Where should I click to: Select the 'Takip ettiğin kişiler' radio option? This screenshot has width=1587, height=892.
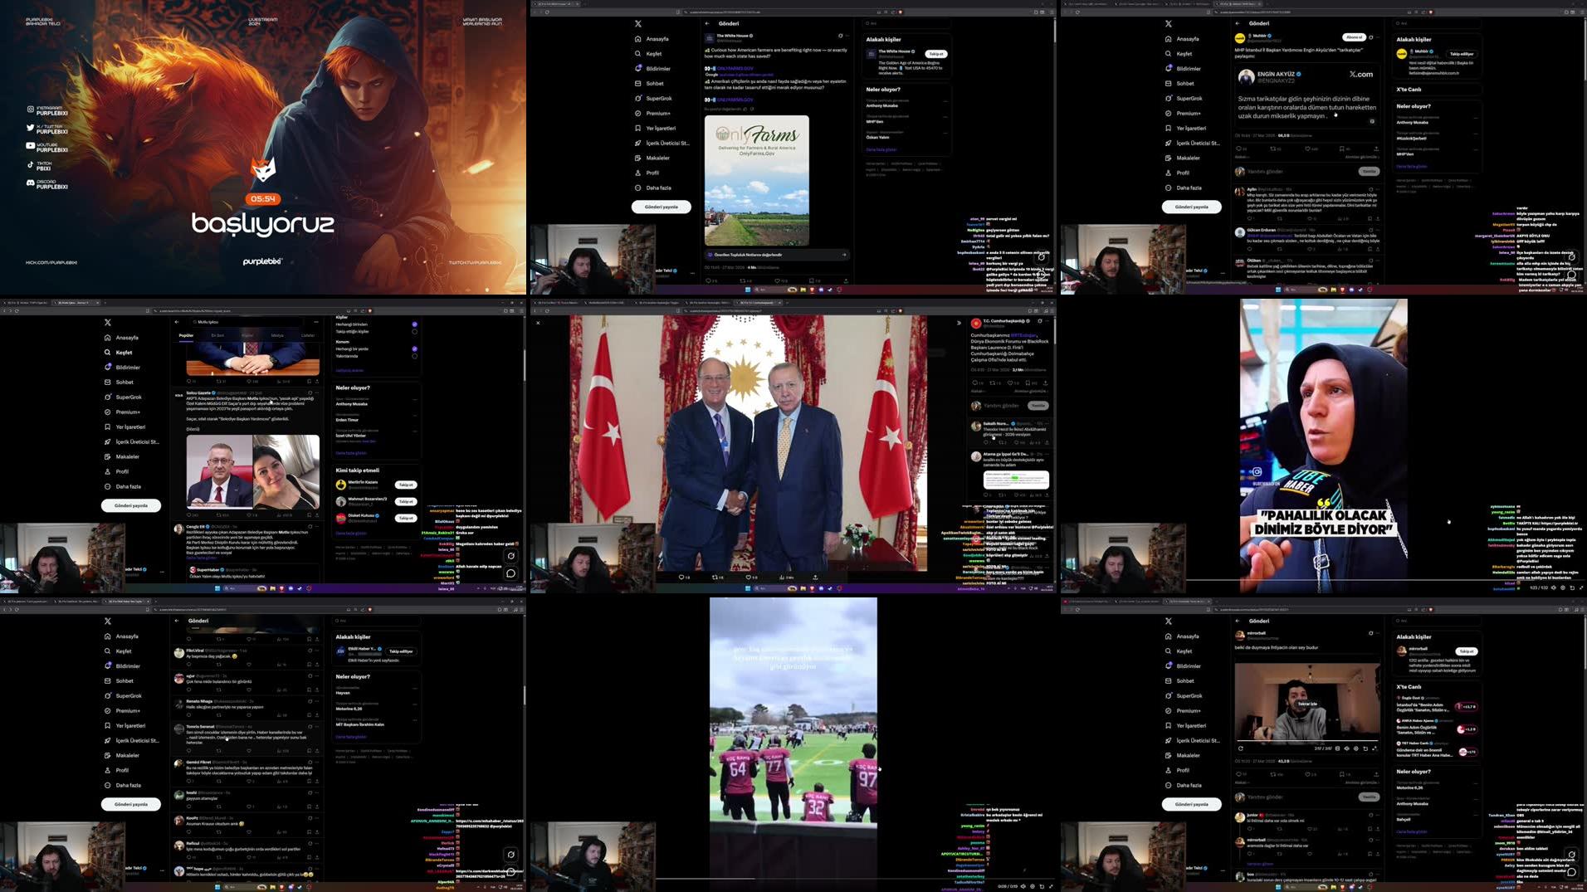point(414,332)
